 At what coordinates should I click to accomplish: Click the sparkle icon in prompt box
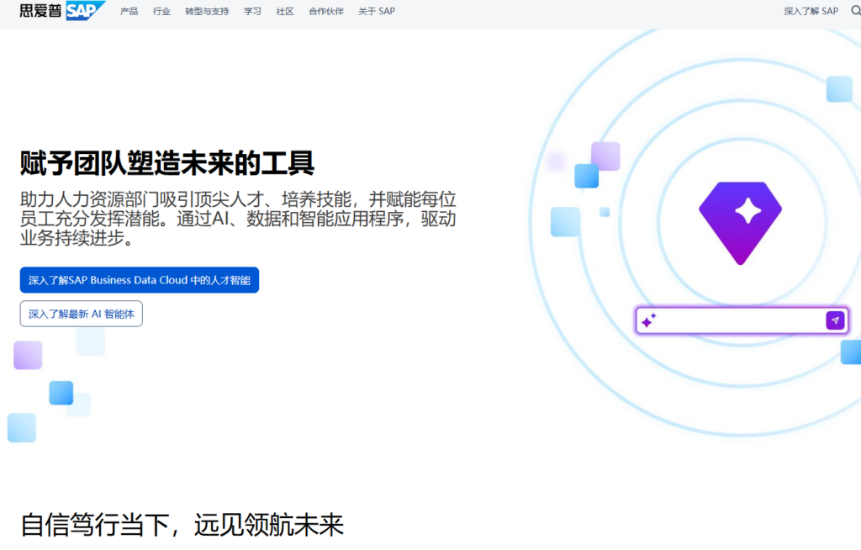tap(649, 320)
